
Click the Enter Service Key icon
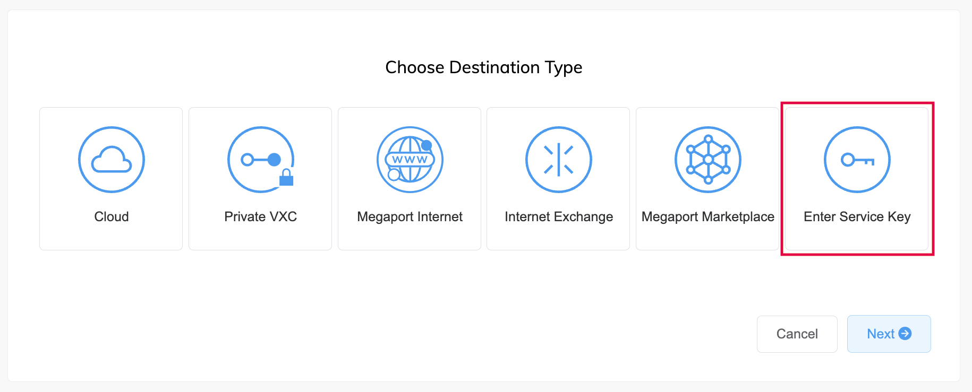pyautogui.click(x=857, y=160)
